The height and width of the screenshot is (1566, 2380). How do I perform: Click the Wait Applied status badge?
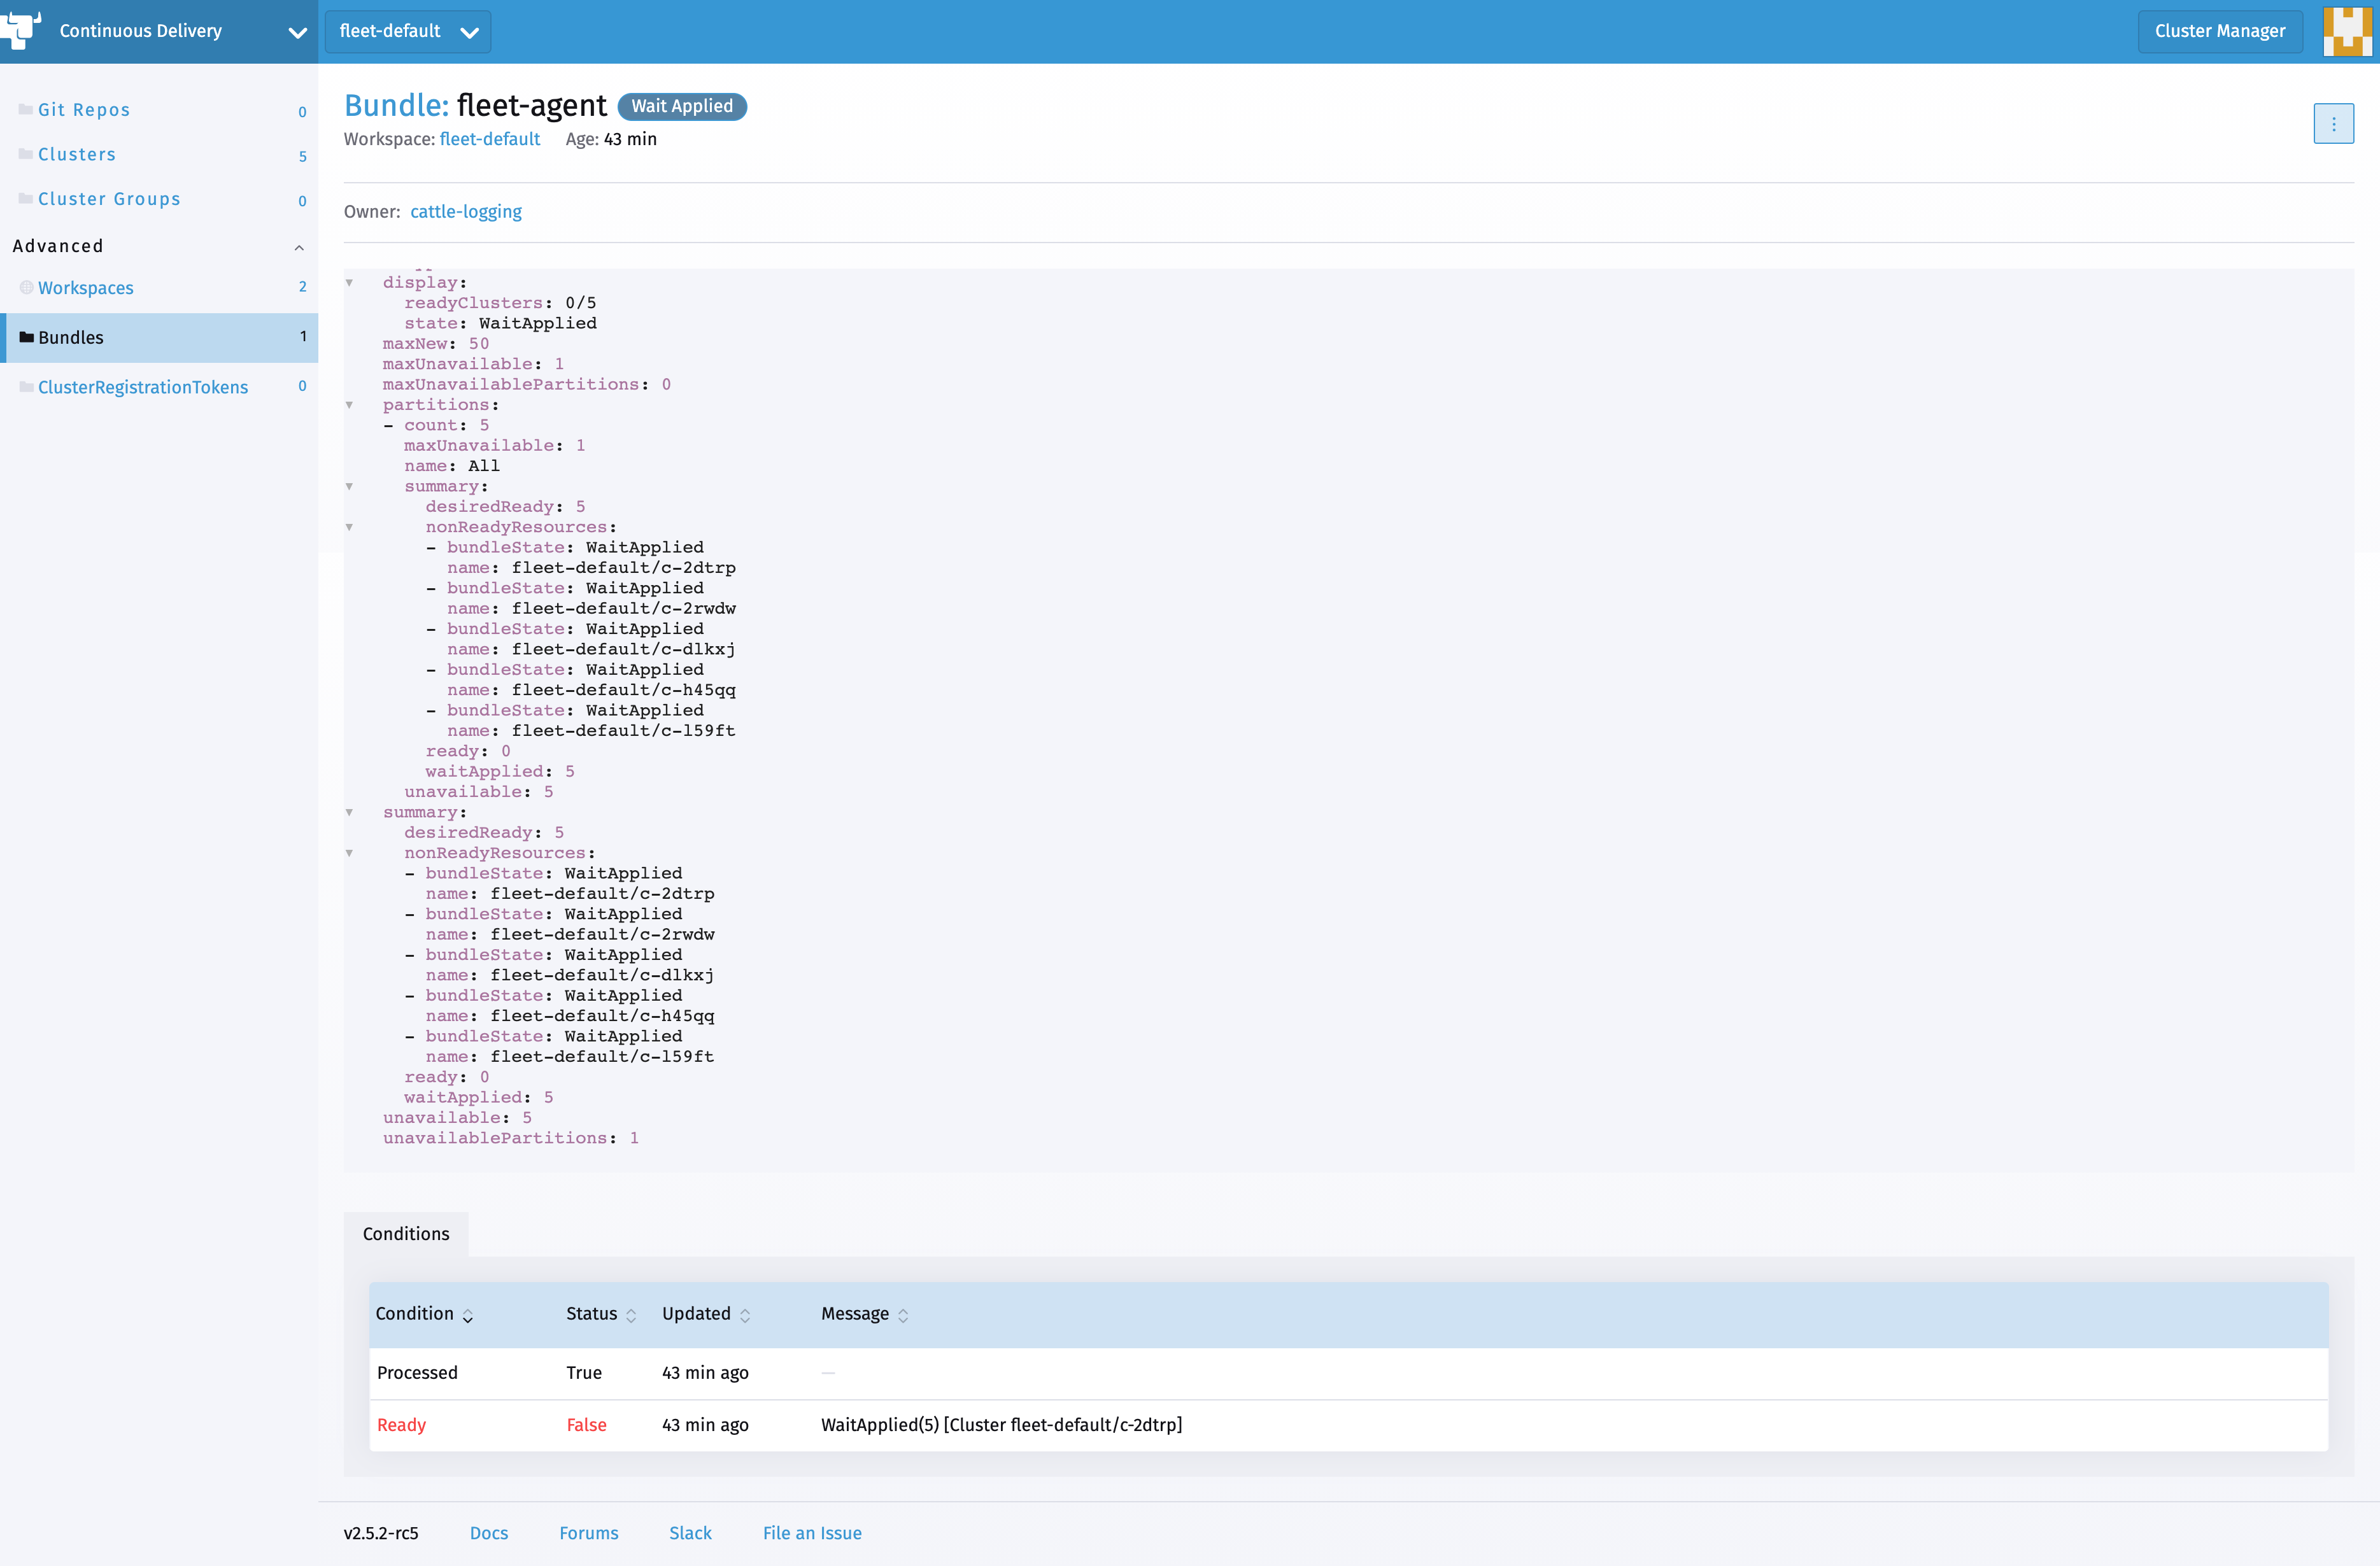681,106
